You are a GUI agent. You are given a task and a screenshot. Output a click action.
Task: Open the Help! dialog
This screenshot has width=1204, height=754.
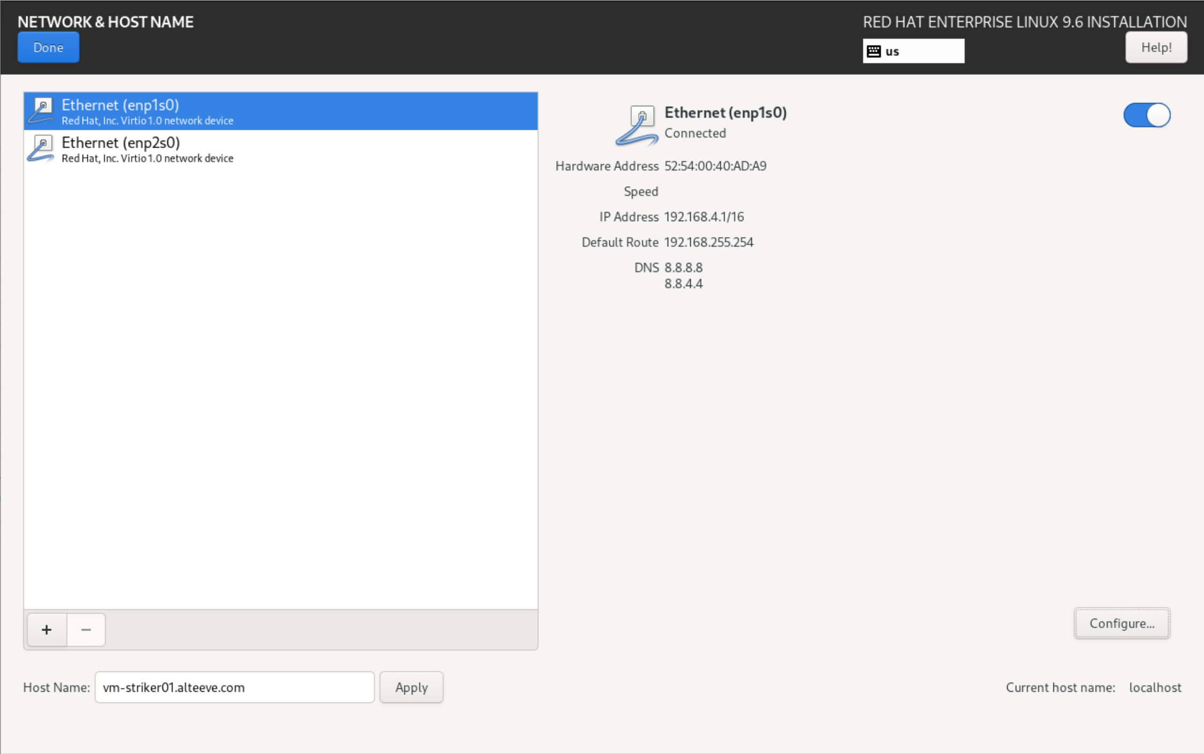(1156, 47)
